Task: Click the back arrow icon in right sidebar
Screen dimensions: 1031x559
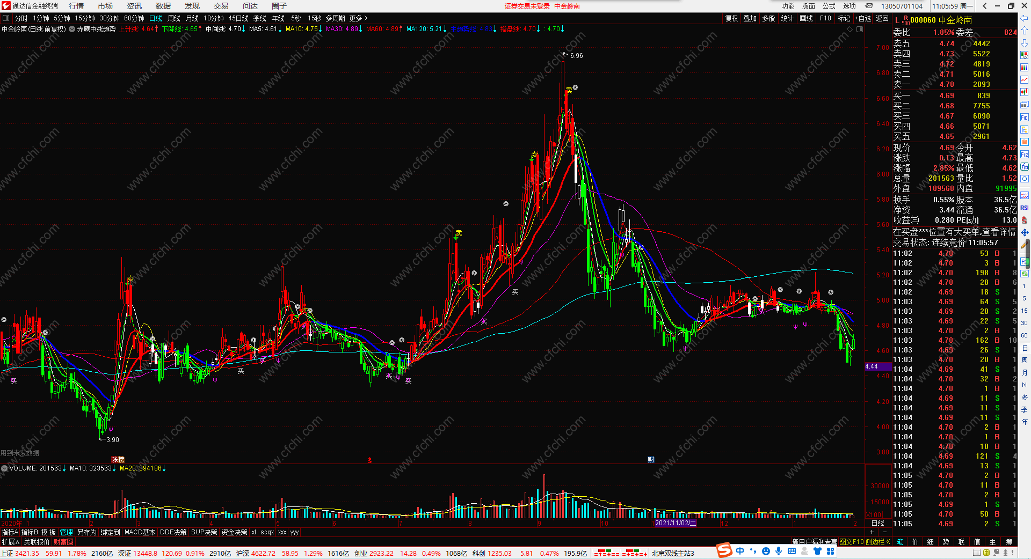Action: click(x=1024, y=19)
